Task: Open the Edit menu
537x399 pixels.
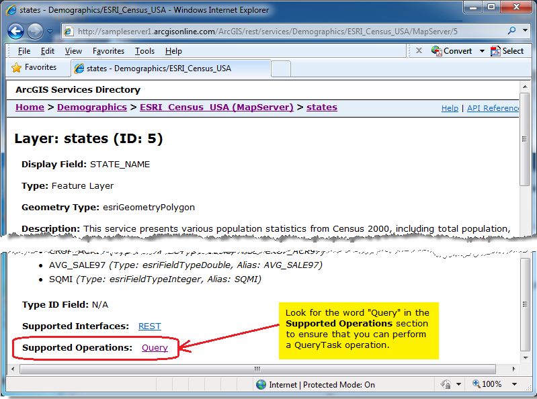Action: (48, 51)
